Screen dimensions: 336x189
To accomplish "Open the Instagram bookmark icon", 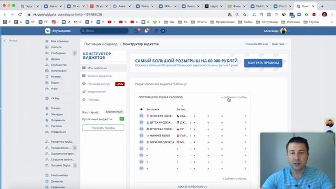I will (54, 22).
